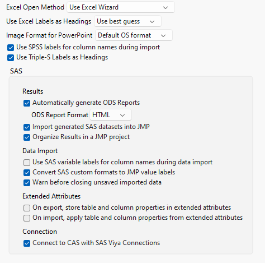Click the ODS Report Format label

pyautogui.click(x=60, y=115)
